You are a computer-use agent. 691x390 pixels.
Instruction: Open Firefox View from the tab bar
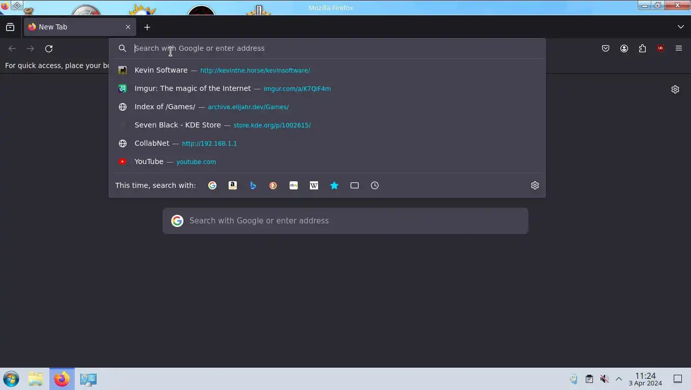pyautogui.click(x=10, y=27)
